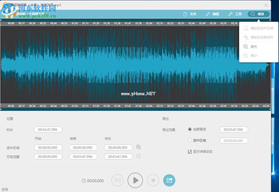Open the 工具 (Tools) wrench icon

[230, 14]
